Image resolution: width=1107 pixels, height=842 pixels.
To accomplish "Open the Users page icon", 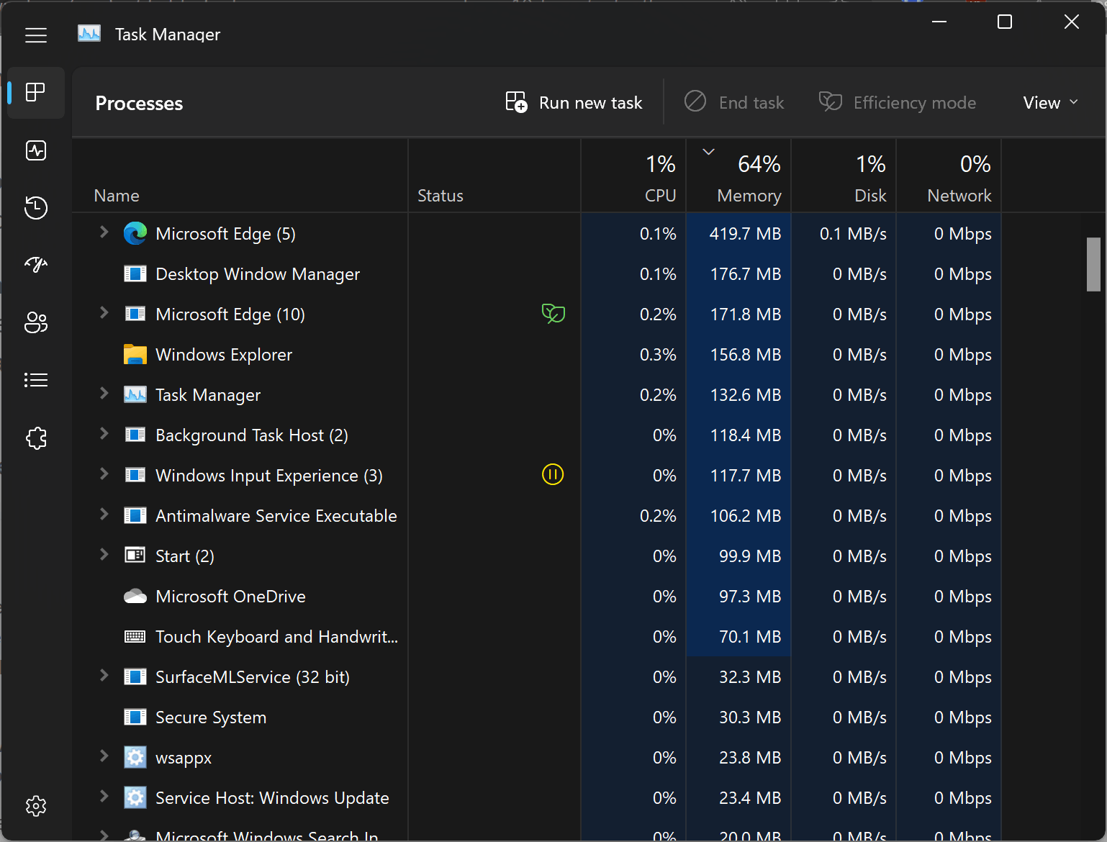I will pyautogui.click(x=36, y=322).
